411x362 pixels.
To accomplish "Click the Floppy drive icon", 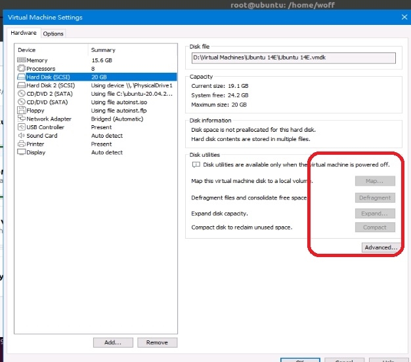I will (21, 111).
